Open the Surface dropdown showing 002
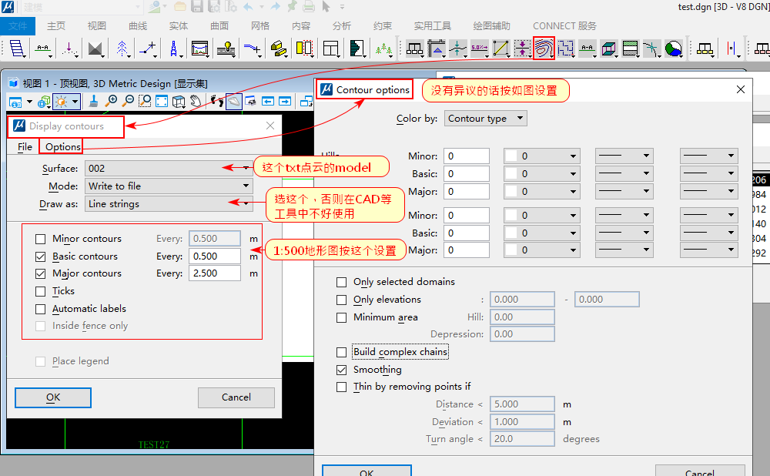This screenshot has width=770, height=476. pyautogui.click(x=169, y=169)
